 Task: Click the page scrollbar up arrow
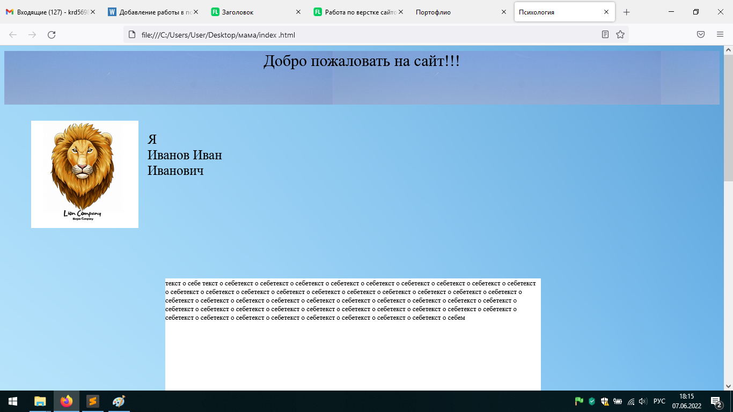coord(728,50)
